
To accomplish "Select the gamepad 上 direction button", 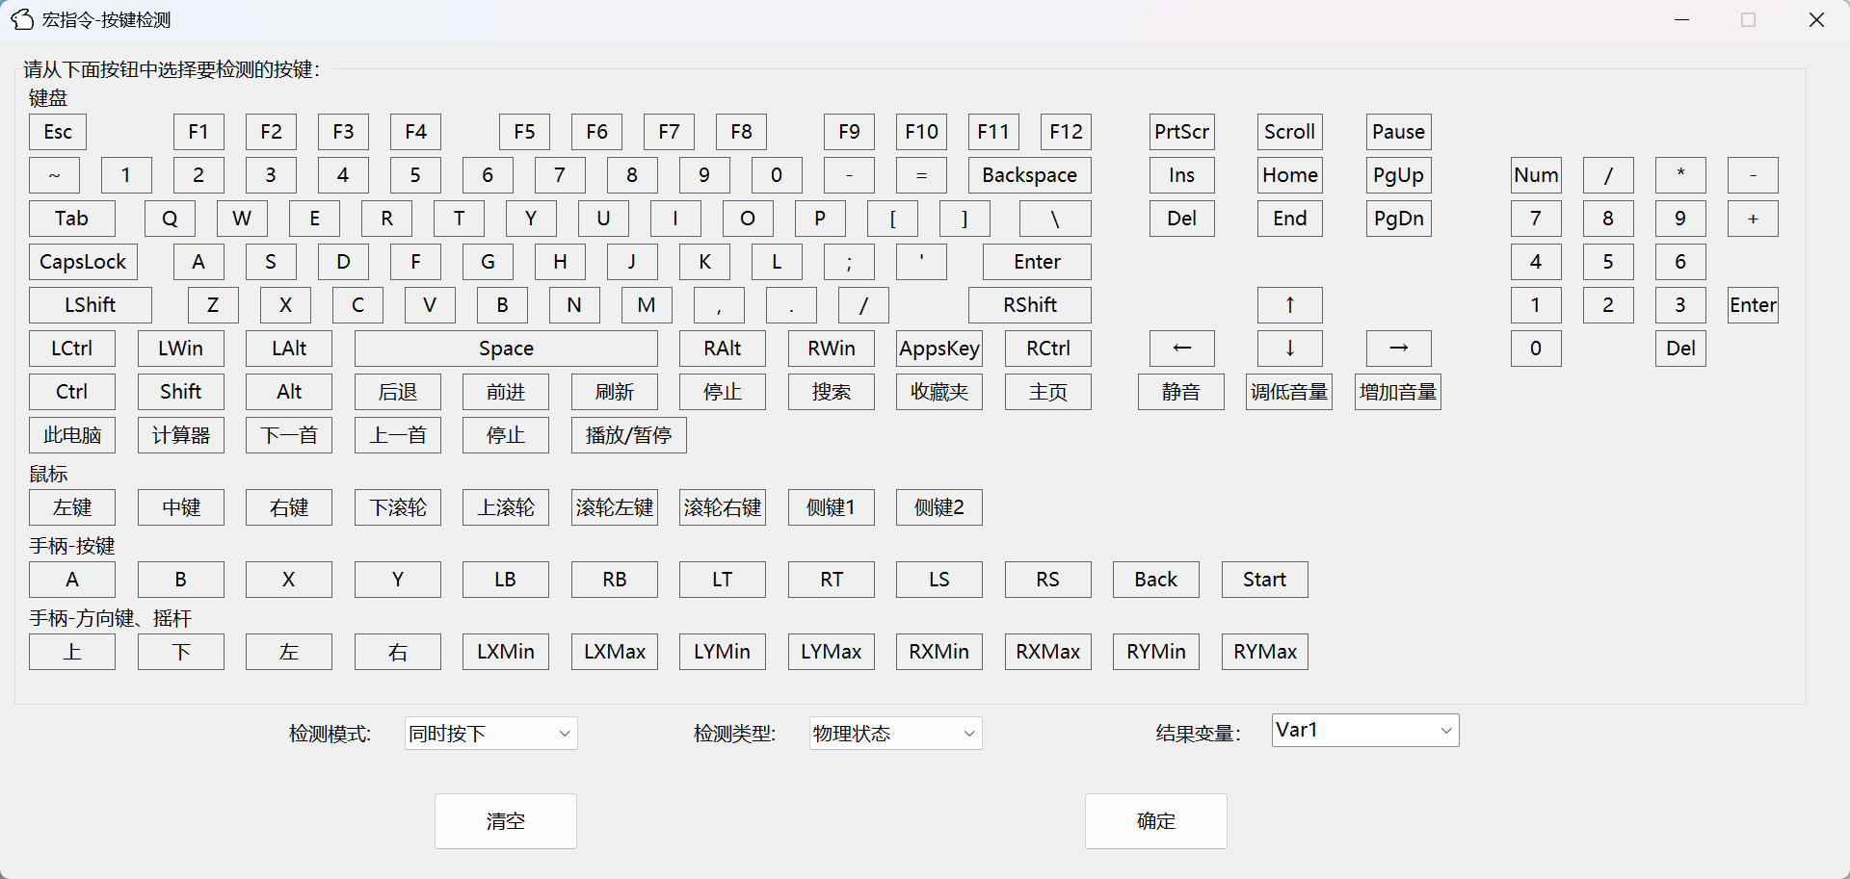I will coord(72,652).
